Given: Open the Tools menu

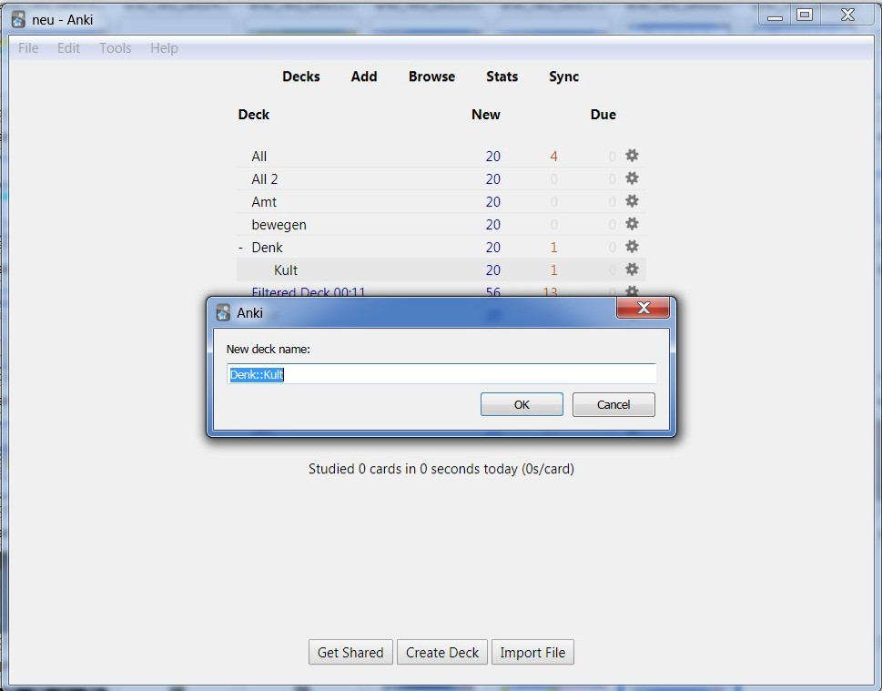Looking at the screenshot, I should 116,48.
